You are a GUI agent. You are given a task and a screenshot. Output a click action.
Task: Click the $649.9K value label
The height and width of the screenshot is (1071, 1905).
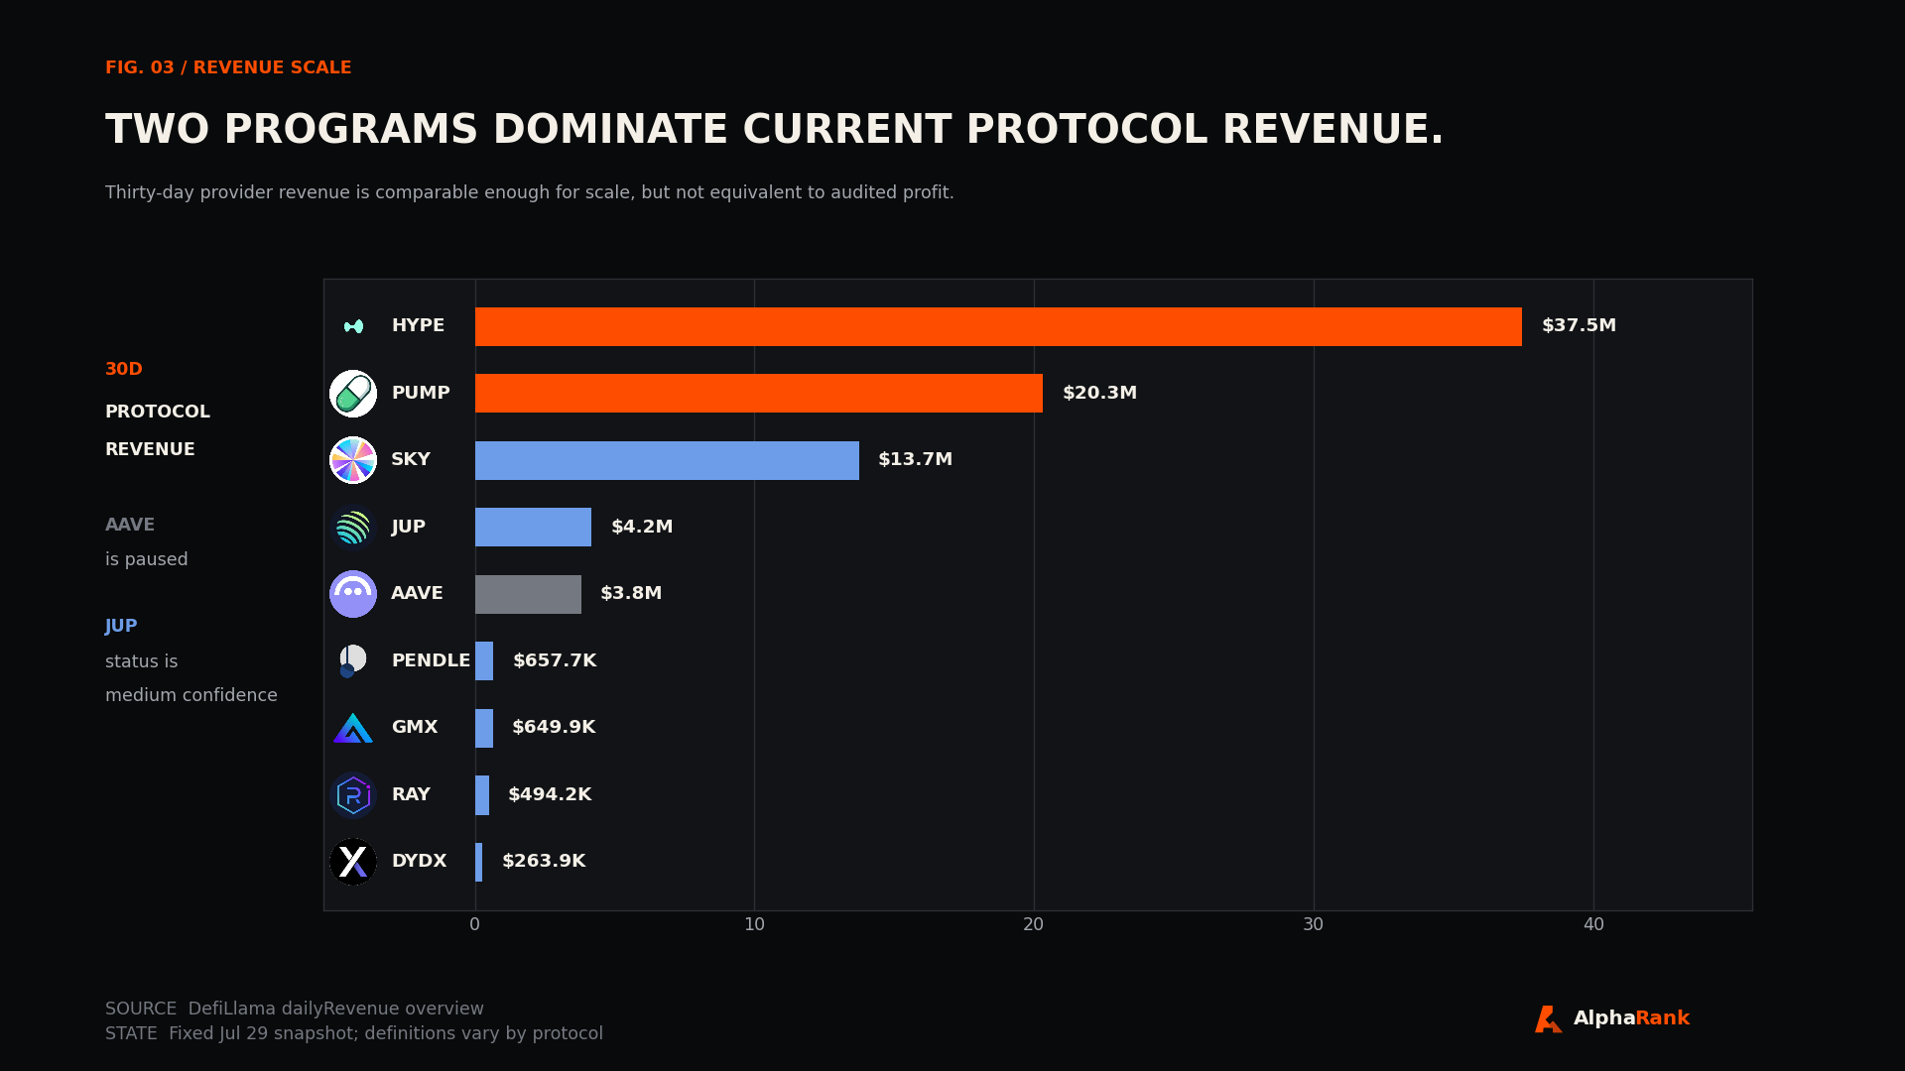point(554,727)
